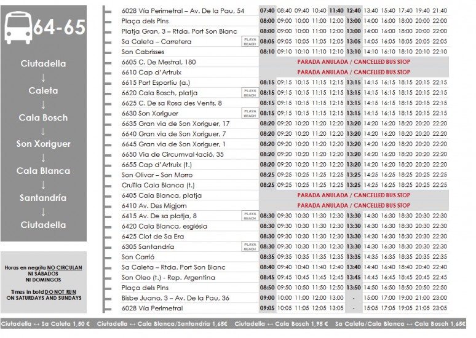Select stop Son Carrió

(x=138, y=257)
